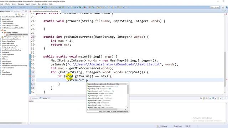
Task: Click the New Java Class icon
Action: (x=93, y=7)
